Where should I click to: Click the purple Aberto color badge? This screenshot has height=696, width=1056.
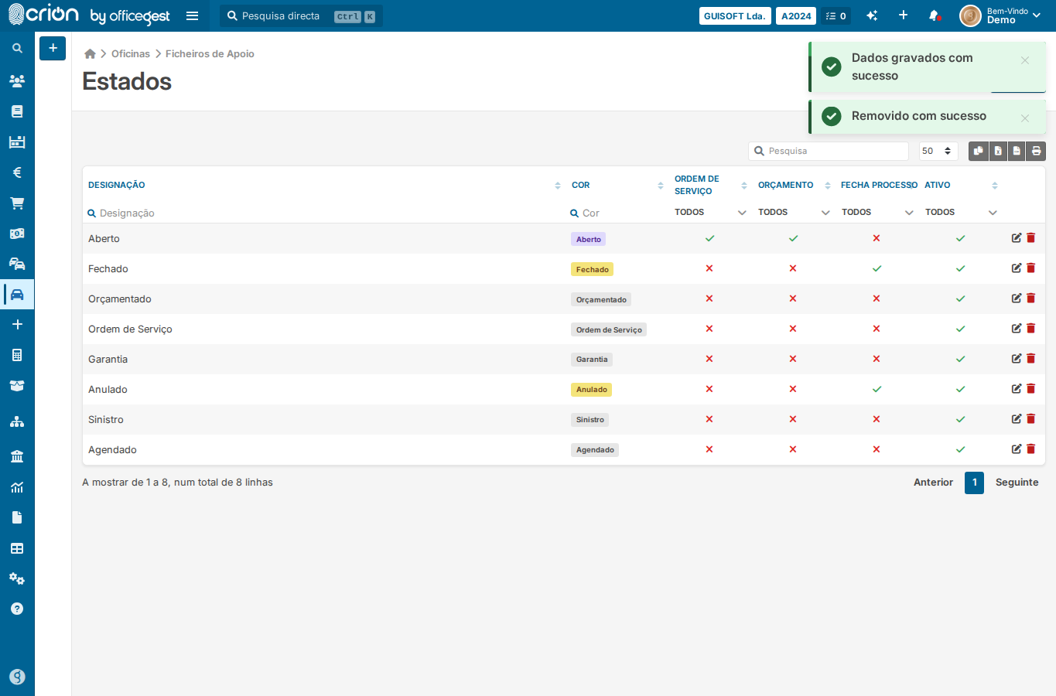tap(588, 239)
